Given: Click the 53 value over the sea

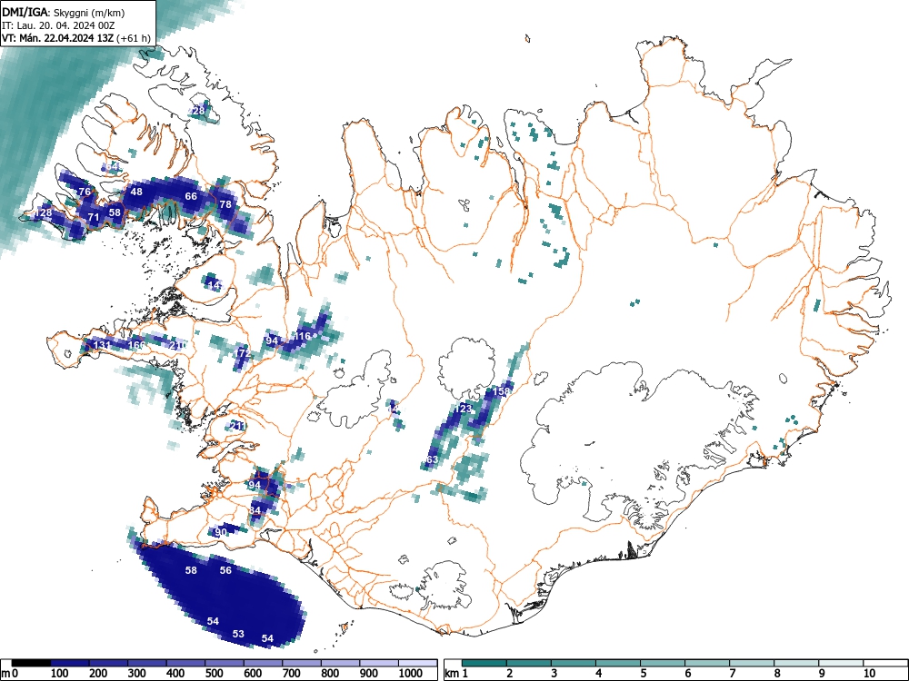Looking at the screenshot, I should [238, 634].
